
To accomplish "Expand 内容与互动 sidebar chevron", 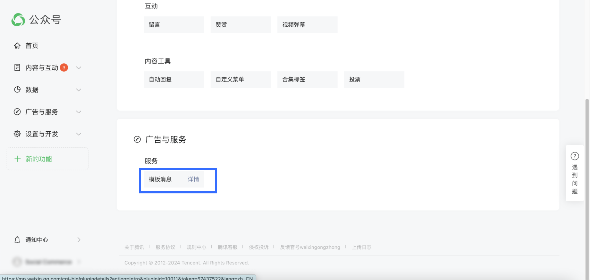I will tap(79, 68).
